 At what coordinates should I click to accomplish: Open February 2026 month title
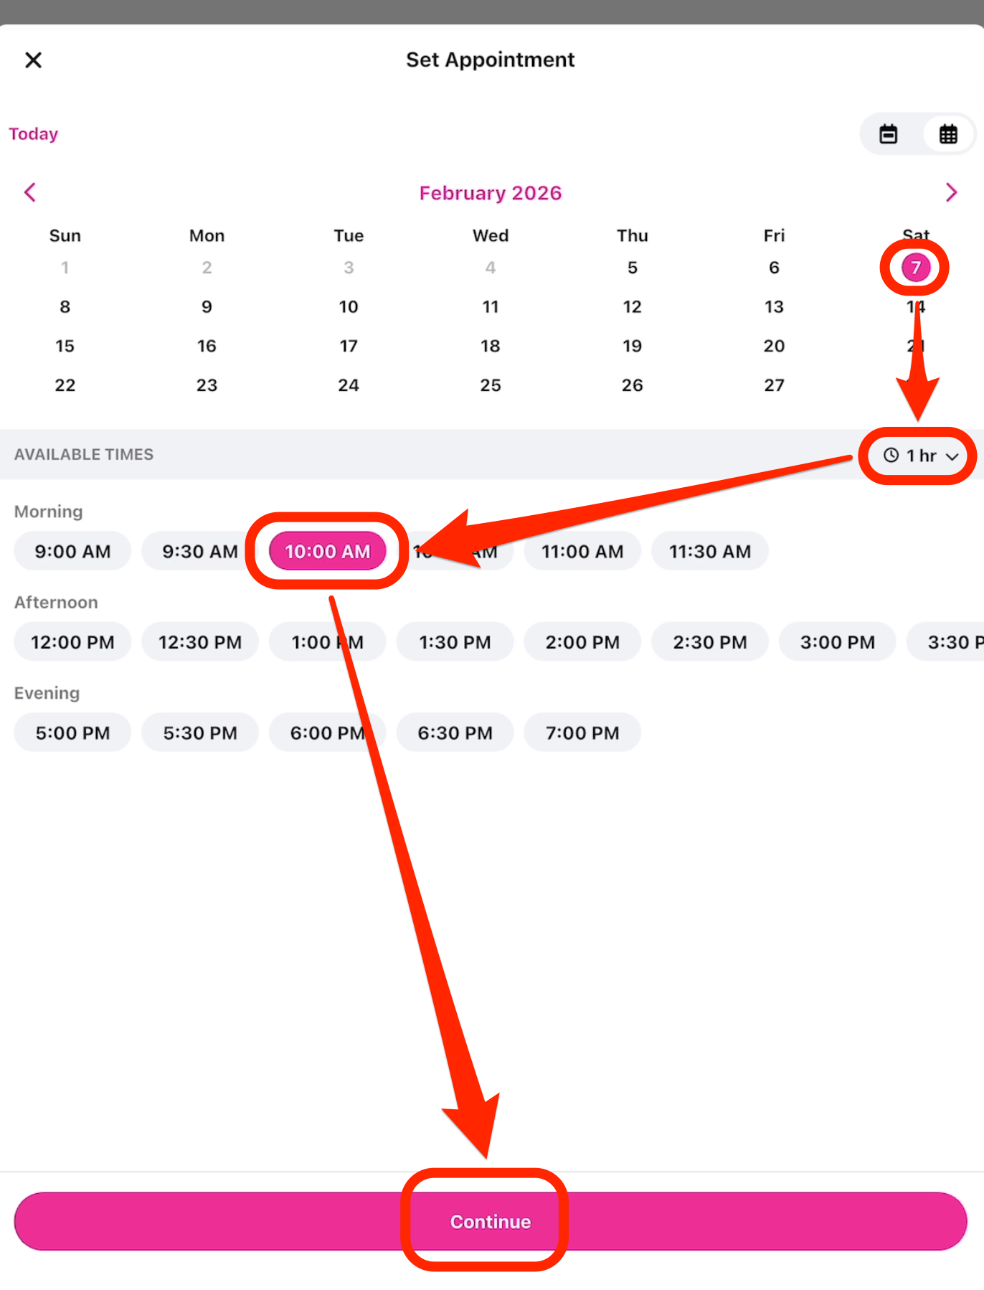click(491, 193)
